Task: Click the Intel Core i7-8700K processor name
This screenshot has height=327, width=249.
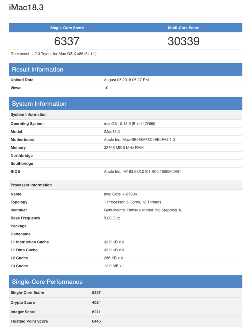Action: click(121, 194)
